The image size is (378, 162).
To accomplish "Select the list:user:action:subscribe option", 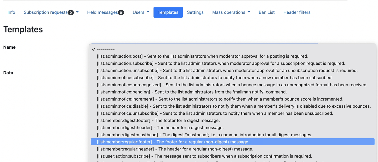I will pos(204,156).
